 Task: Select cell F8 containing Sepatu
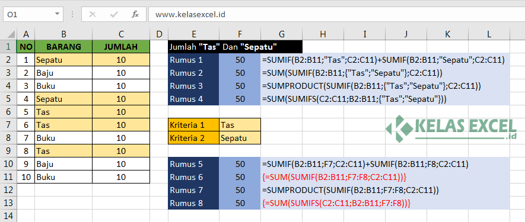point(240,138)
